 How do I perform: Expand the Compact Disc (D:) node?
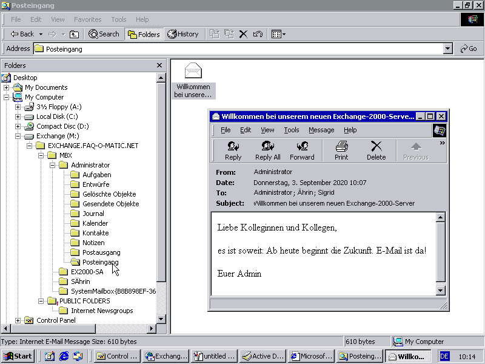click(x=18, y=126)
